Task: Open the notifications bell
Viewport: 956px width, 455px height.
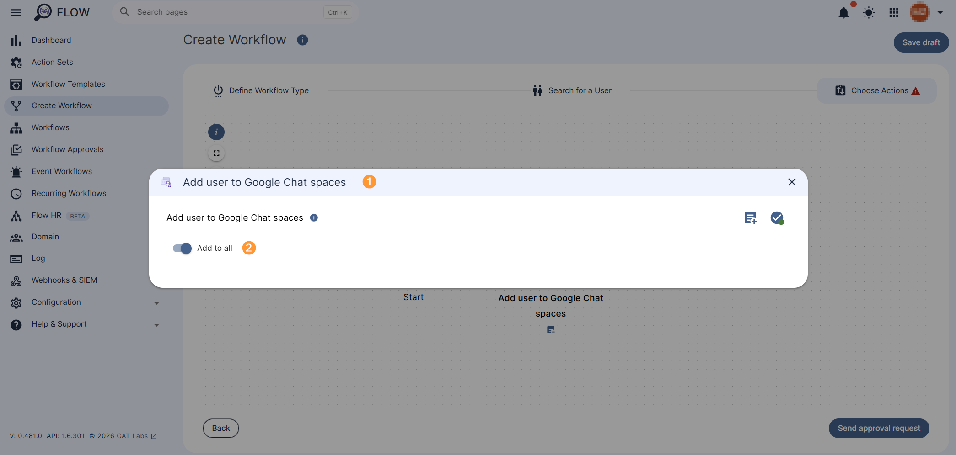Action: [x=843, y=12]
